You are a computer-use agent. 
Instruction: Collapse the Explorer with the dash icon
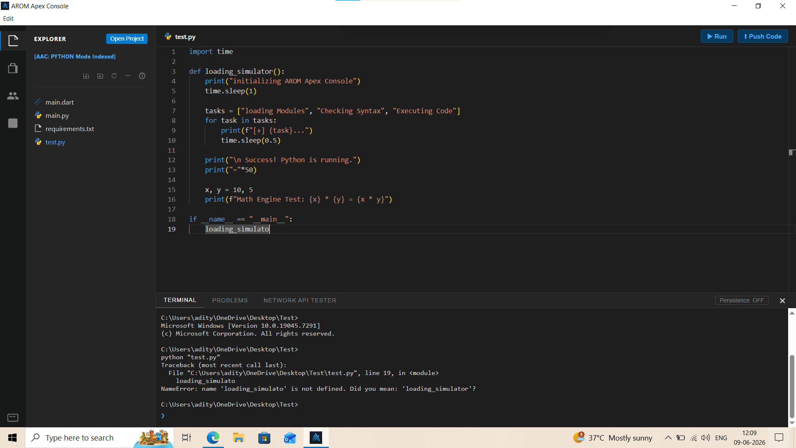coord(128,76)
